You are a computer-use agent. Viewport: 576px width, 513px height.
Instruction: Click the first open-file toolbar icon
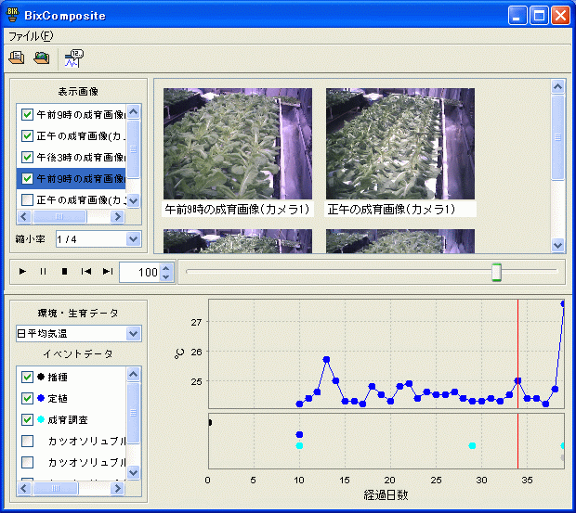coord(17,58)
